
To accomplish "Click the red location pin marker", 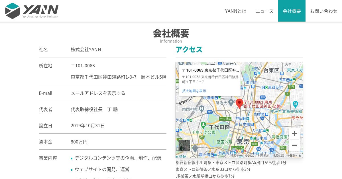I will coord(239,104).
